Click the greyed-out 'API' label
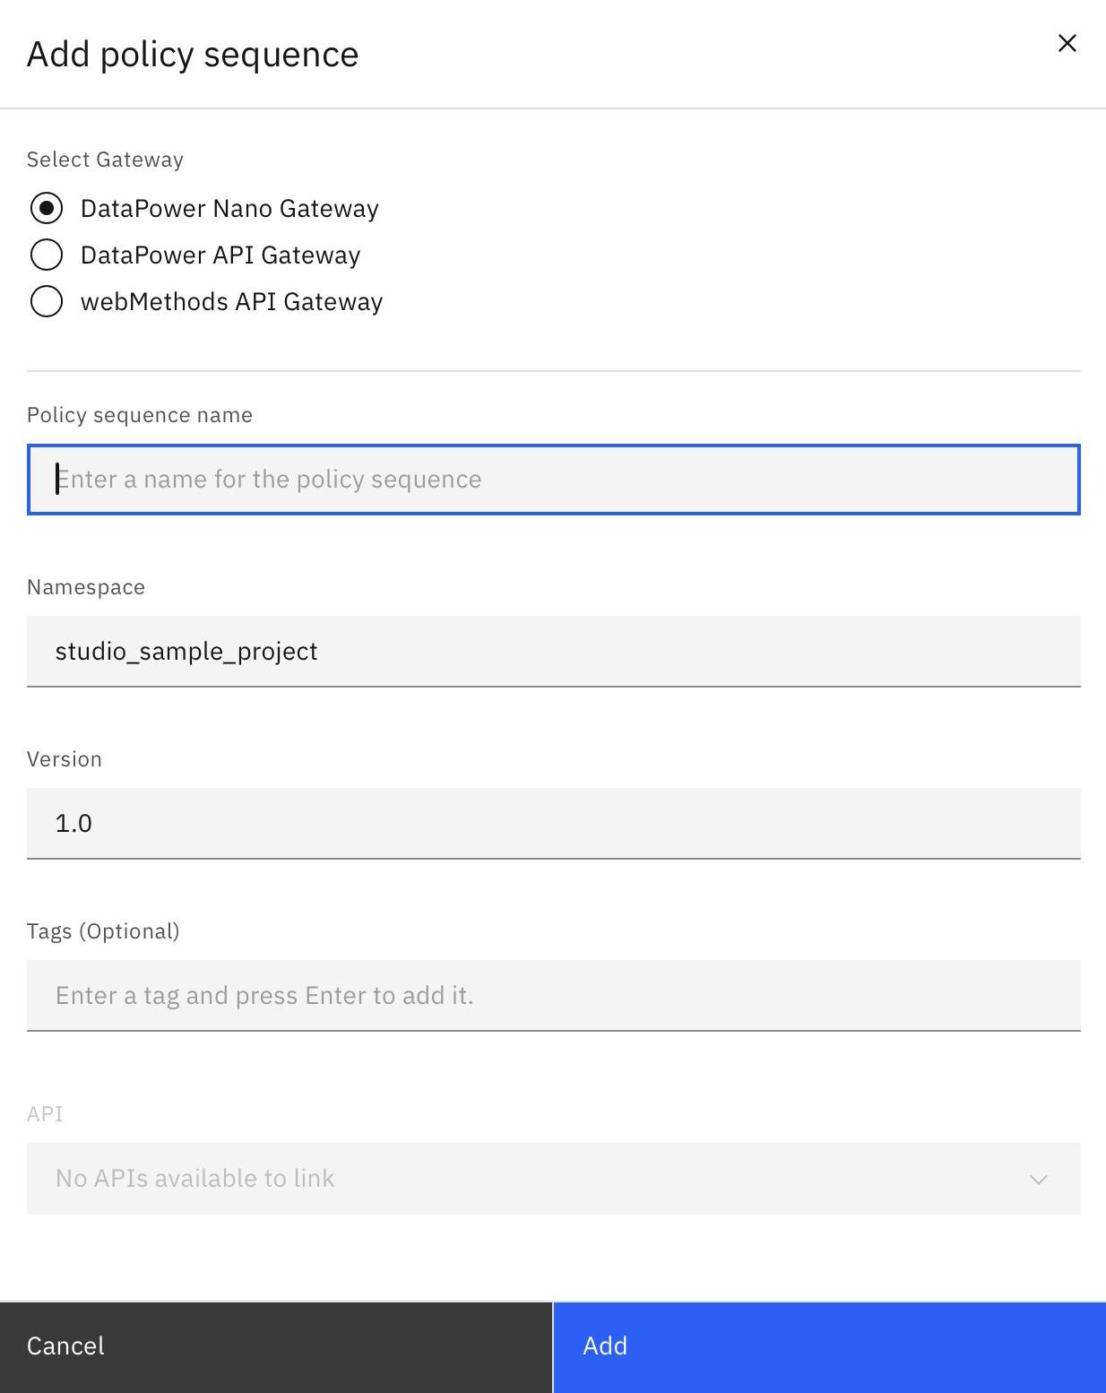Viewport: 1106px width, 1393px height. pyautogui.click(x=45, y=1114)
